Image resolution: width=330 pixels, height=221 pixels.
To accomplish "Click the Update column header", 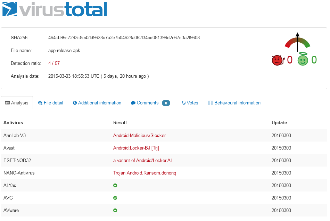I will pos(279,122).
